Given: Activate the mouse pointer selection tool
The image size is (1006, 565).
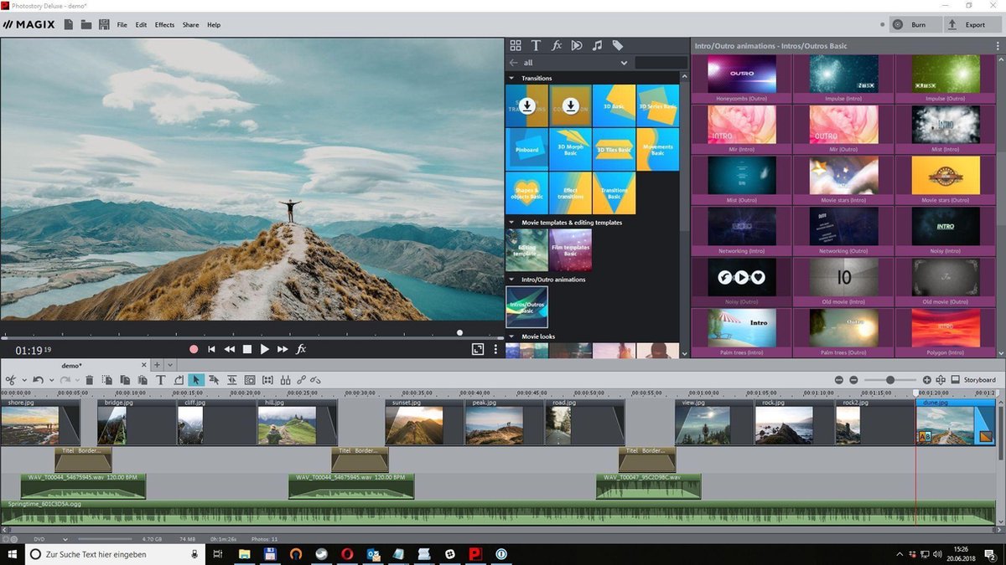Looking at the screenshot, I should tap(196, 379).
